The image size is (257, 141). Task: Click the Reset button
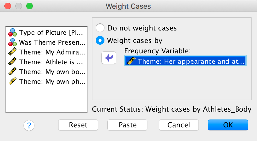tap(78, 125)
